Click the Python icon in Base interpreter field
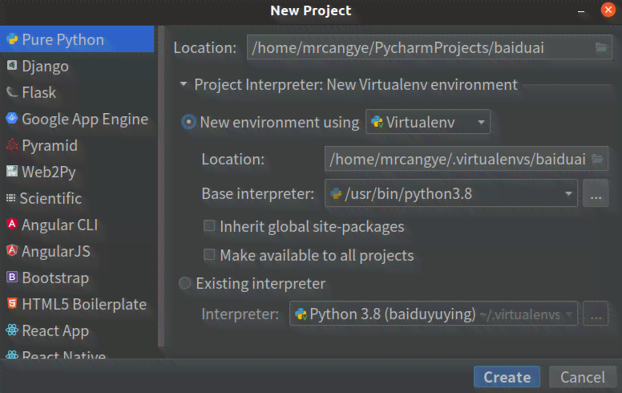Screen dimensions: 622x393 pos(336,194)
